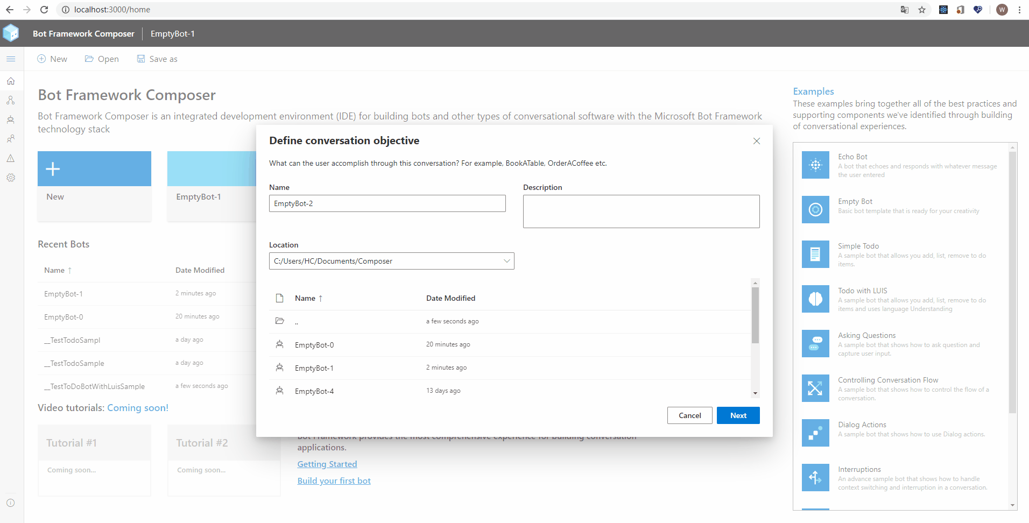Open notifications warning triangle in sidebar
This screenshot has width=1029, height=523.
click(11, 158)
